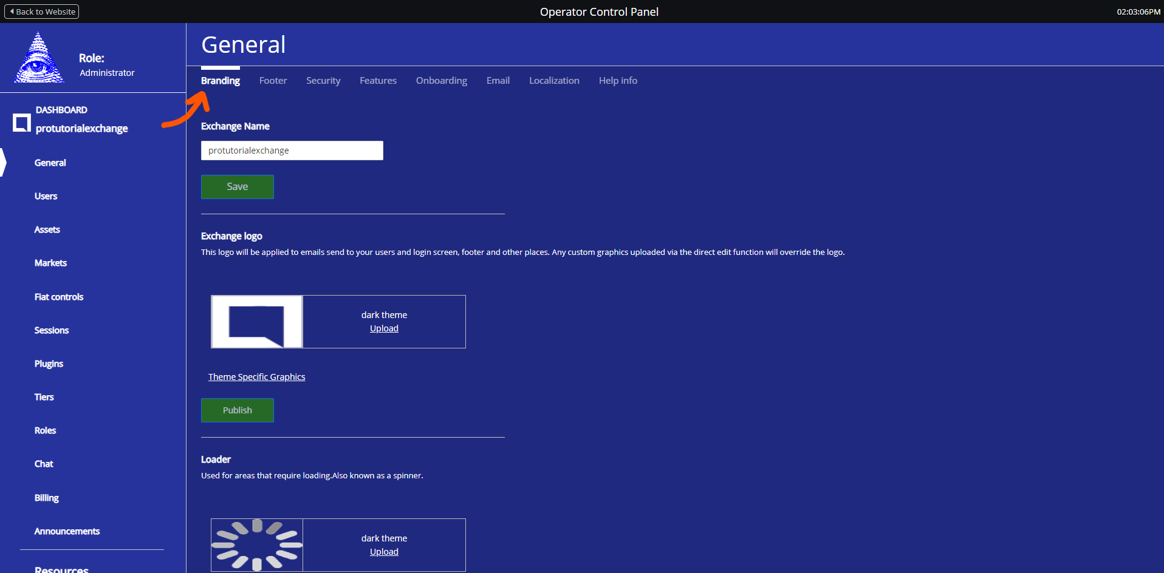
Task: Switch to the Localization tab
Action: (554, 81)
